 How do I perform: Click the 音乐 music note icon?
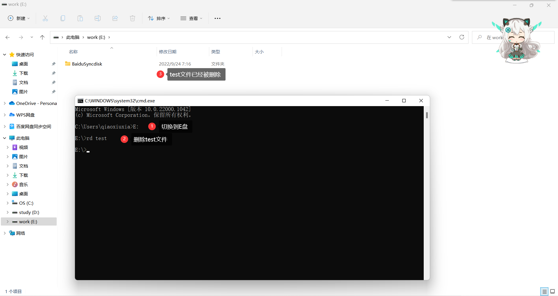click(x=15, y=184)
